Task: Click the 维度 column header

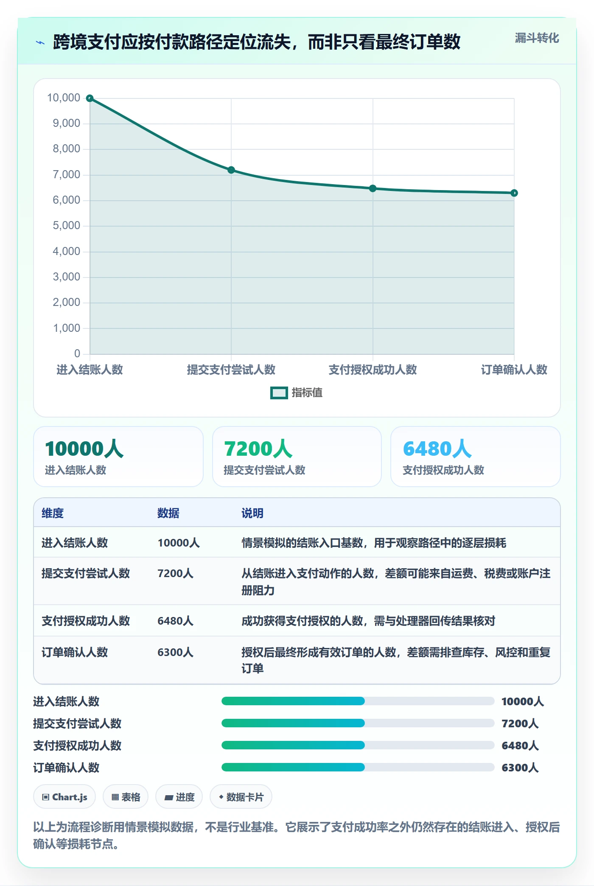Action: click(53, 513)
